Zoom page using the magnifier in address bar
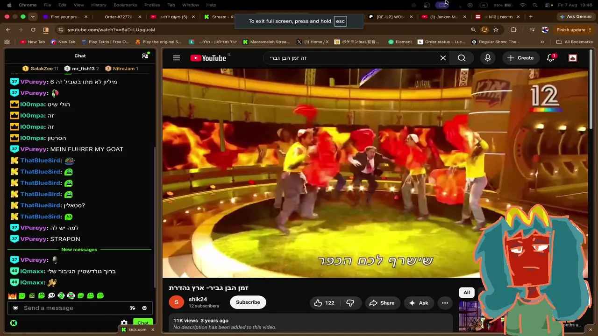 point(473,30)
